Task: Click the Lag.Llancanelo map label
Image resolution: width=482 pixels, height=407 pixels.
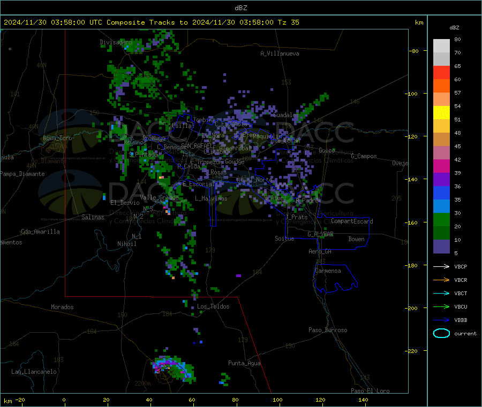Action: pos(34,372)
